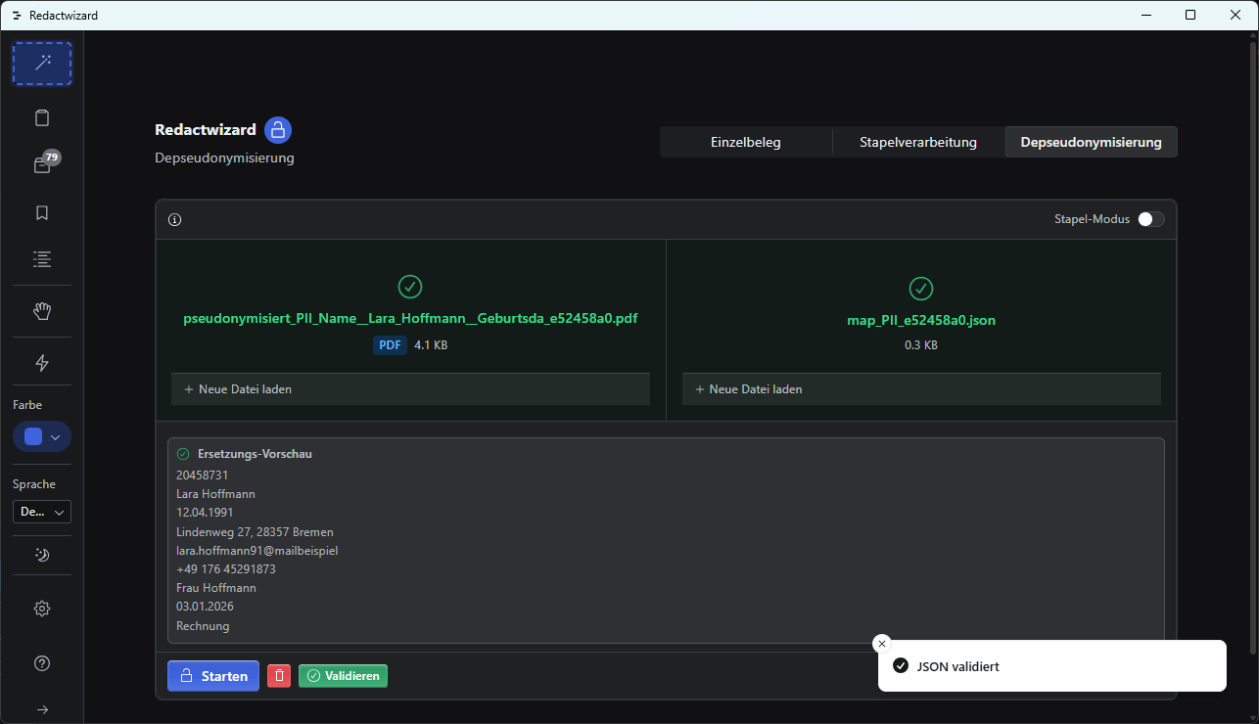Image resolution: width=1259 pixels, height=724 pixels.
Task: Open help via the question mark icon
Action: (42, 663)
